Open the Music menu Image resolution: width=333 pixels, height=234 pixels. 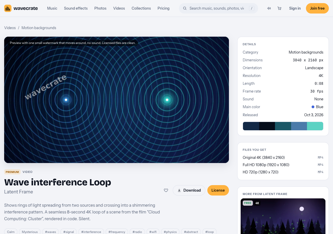[x=52, y=8]
